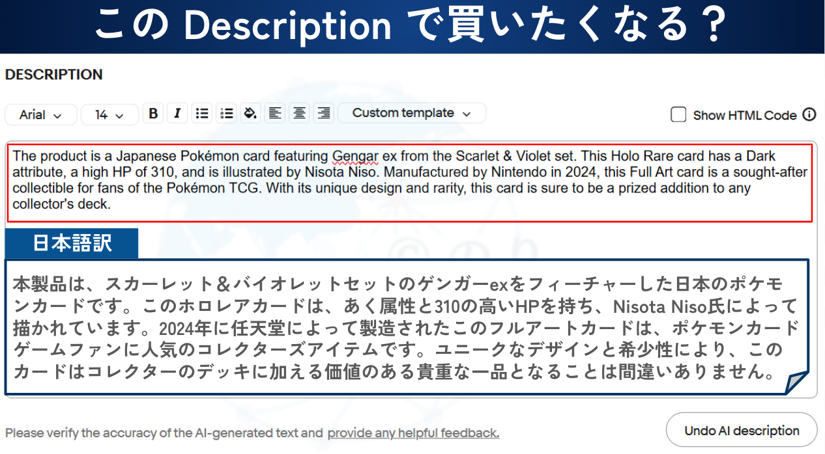
Task: Enable the Show HTML Code checkbox
Action: coord(678,115)
